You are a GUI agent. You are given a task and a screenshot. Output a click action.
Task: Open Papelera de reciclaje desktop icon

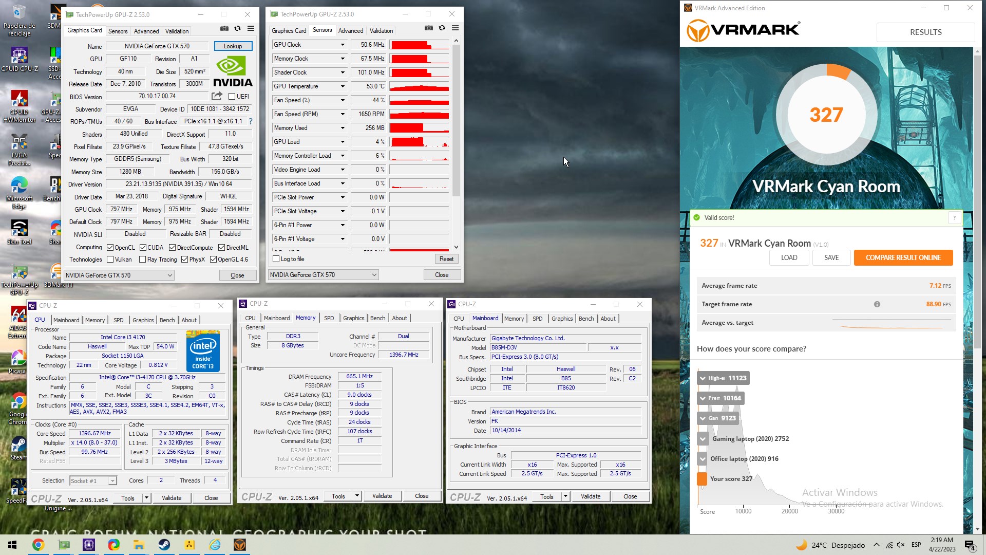tap(19, 21)
